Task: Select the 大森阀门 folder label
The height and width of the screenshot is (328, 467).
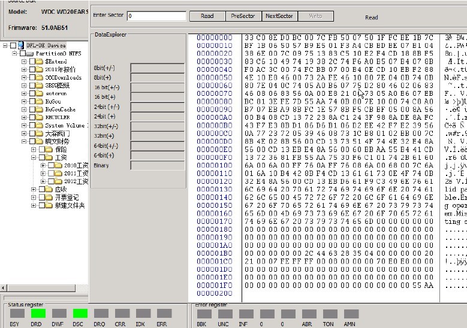Action: (57, 133)
